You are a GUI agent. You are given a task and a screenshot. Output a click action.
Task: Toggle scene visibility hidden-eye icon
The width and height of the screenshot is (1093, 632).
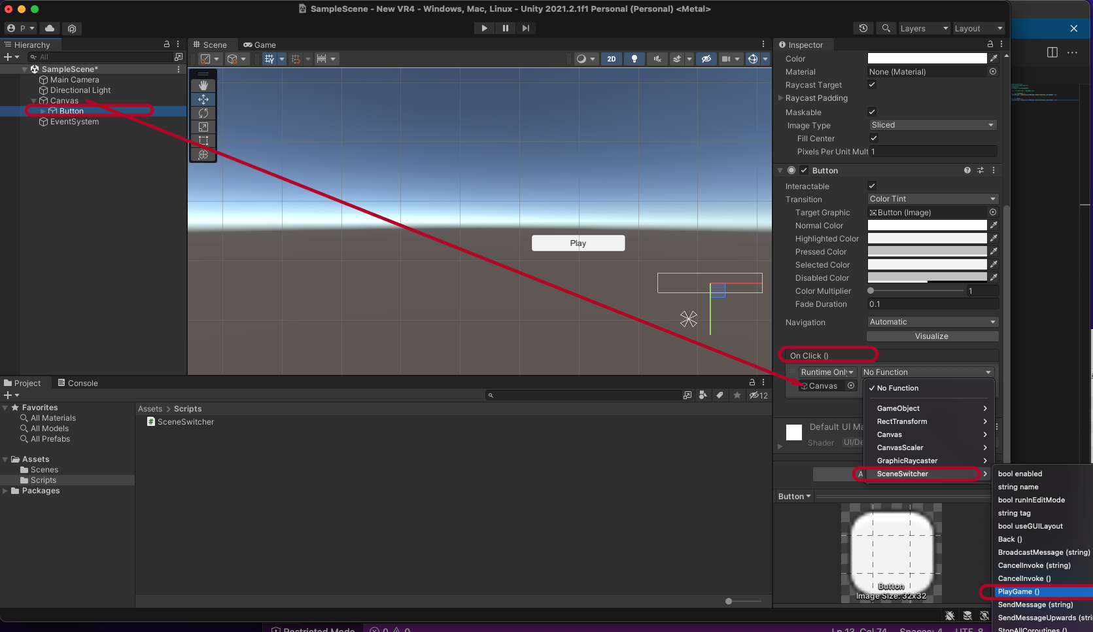click(706, 59)
